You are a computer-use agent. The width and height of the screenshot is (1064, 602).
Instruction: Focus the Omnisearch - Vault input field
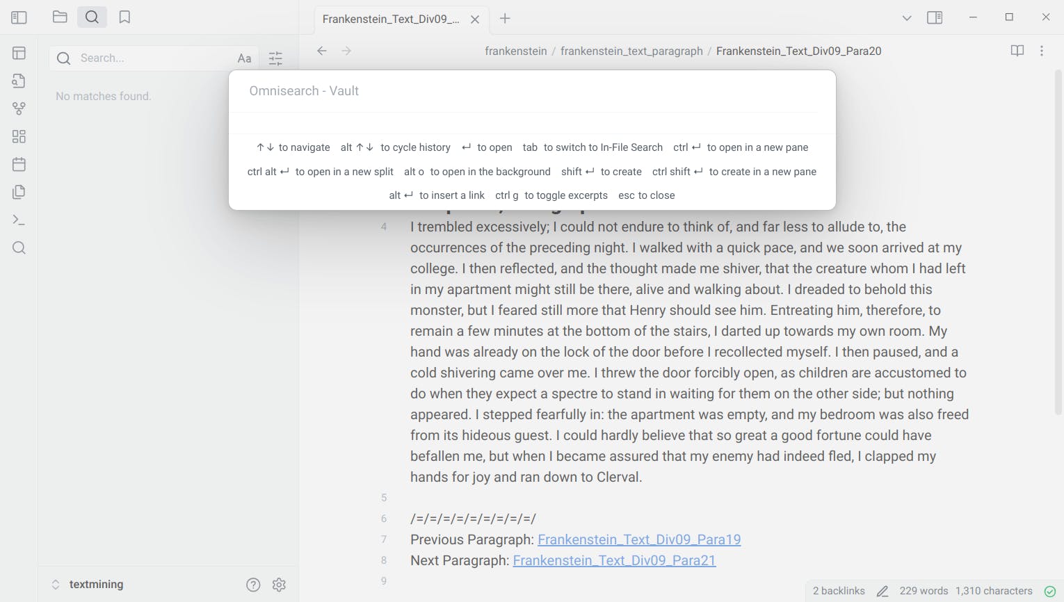532,91
